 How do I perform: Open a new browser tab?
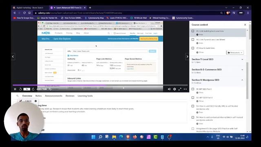[90, 8]
